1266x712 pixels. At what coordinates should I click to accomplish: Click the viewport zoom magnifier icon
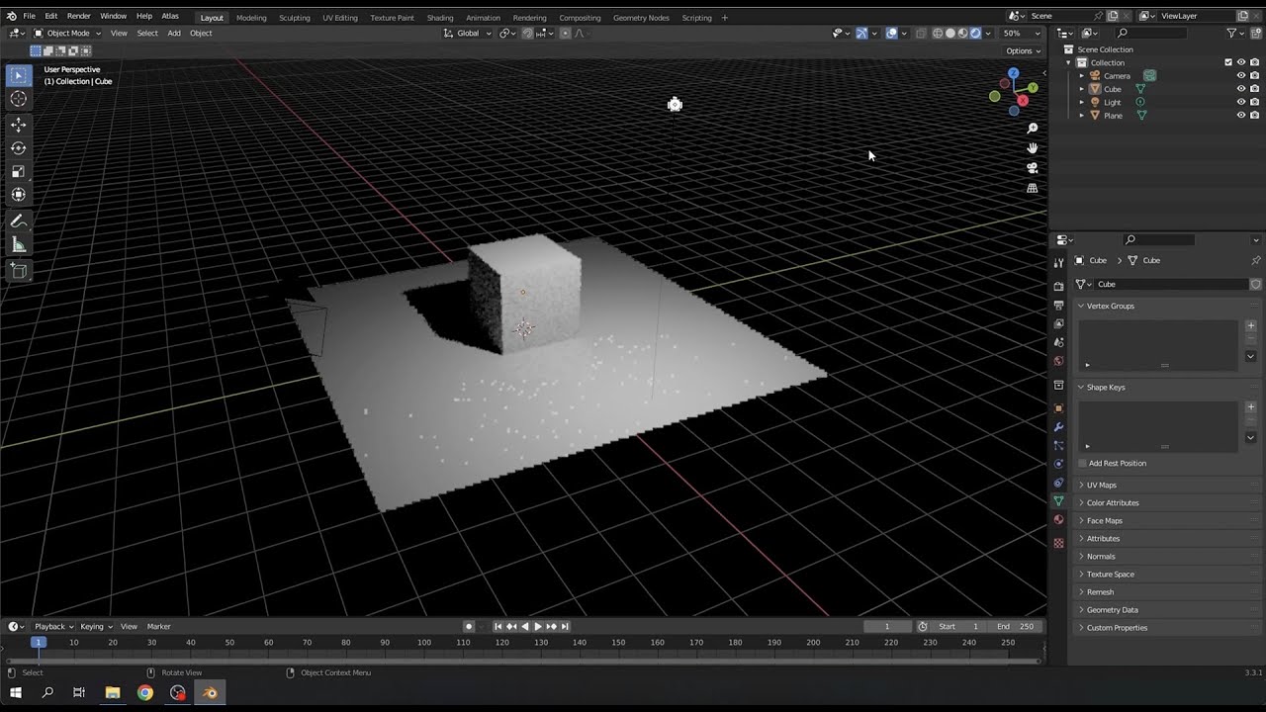(1033, 129)
